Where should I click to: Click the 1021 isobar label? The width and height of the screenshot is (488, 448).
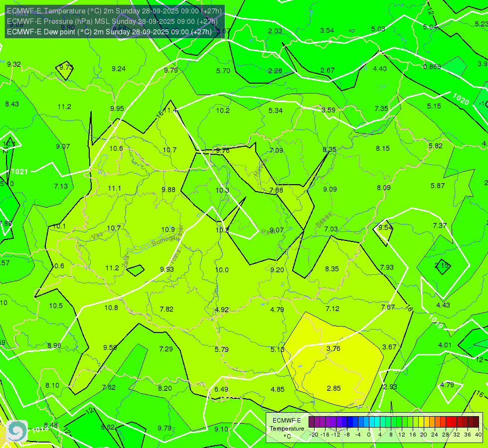[x=19, y=172]
